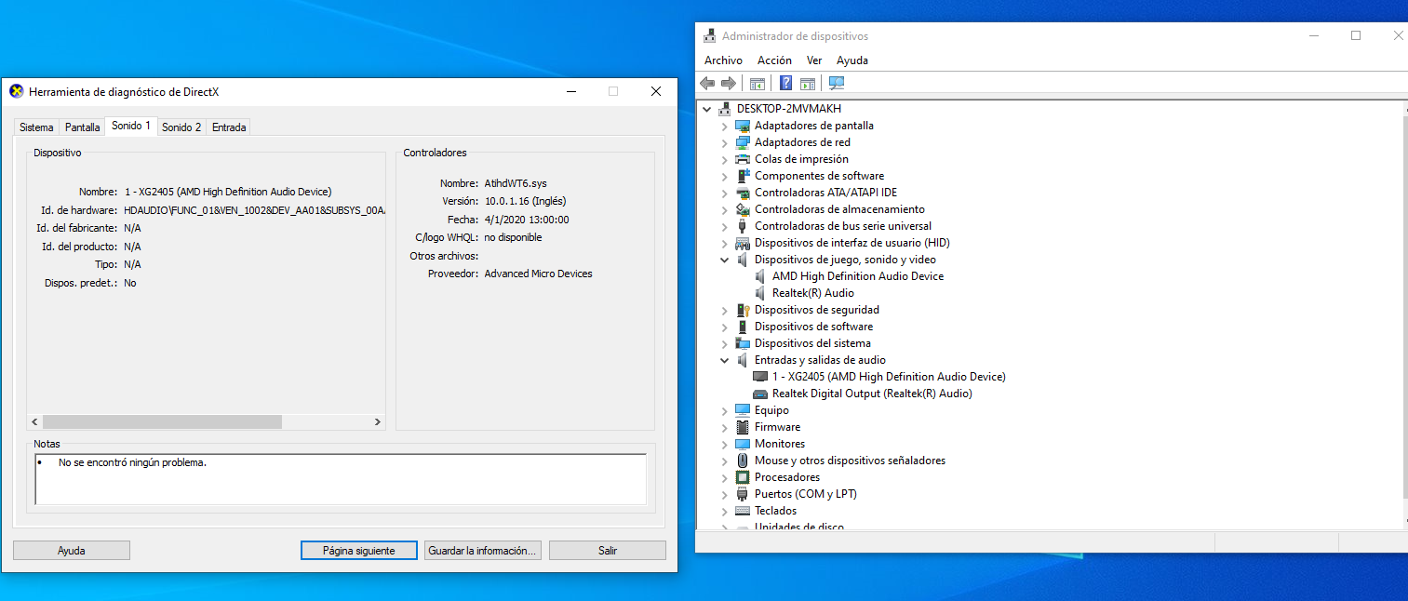The image size is (1408, 601).
Task: Click the Back arrow in Device Manager toolbar
Action: tap(707, 84)
